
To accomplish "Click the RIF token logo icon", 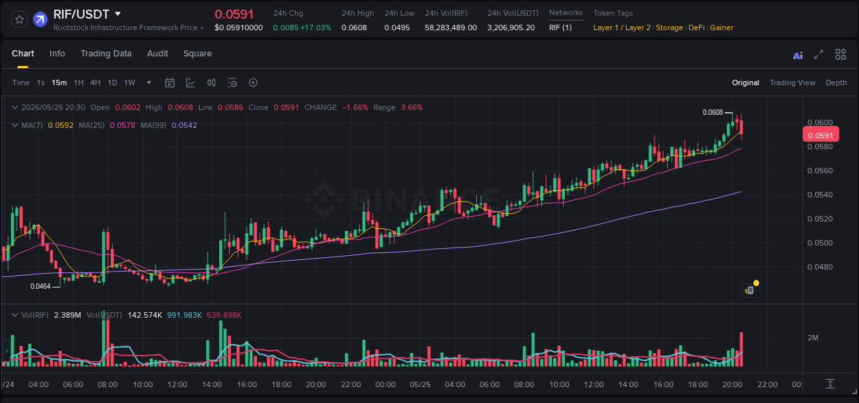I will (x=40, y=19).
